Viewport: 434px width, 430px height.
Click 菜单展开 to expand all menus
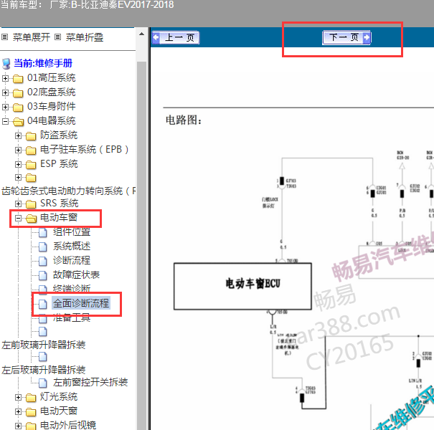click(32, 37)
